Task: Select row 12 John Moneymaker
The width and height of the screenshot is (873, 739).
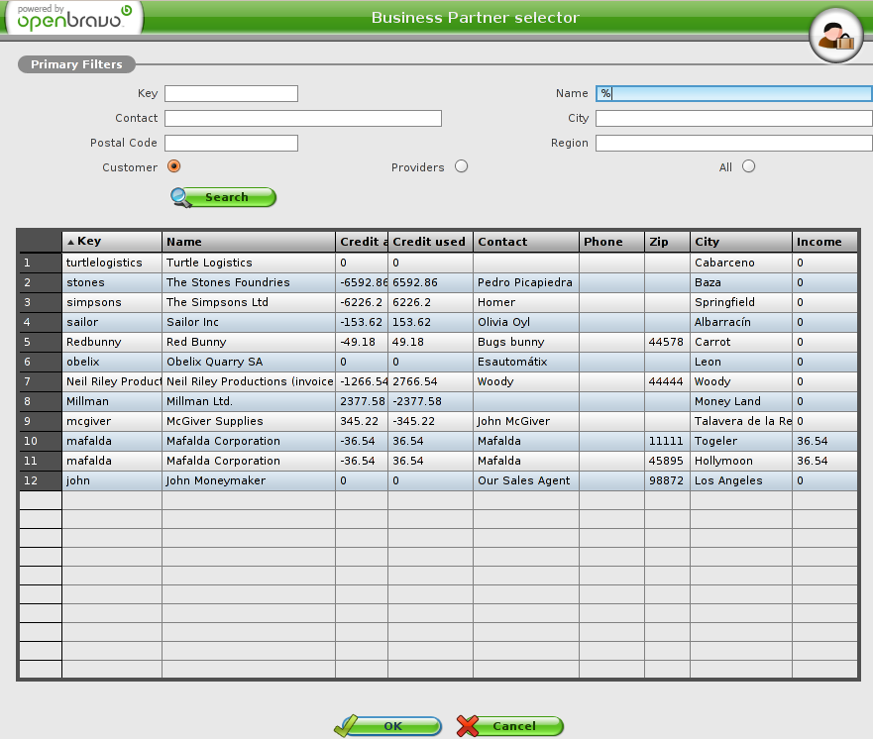Action: [248, 481]
